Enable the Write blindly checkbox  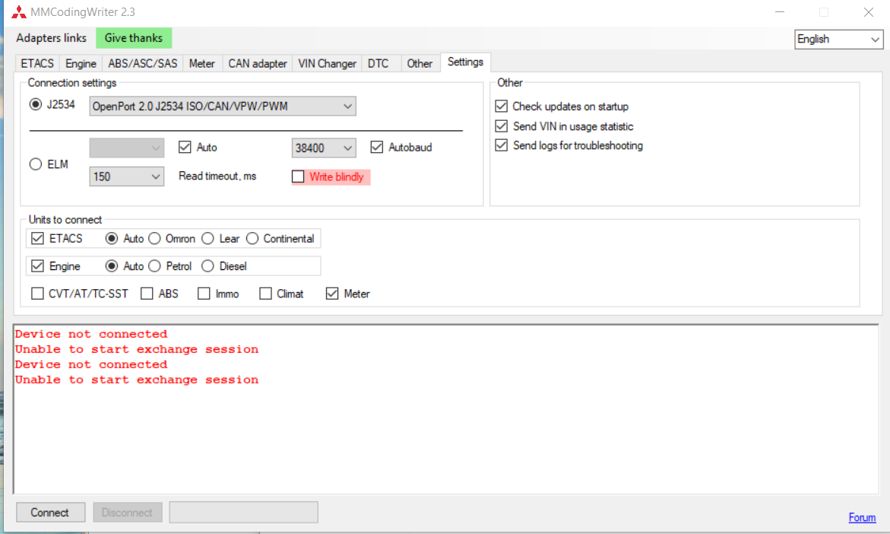point(298,176)
